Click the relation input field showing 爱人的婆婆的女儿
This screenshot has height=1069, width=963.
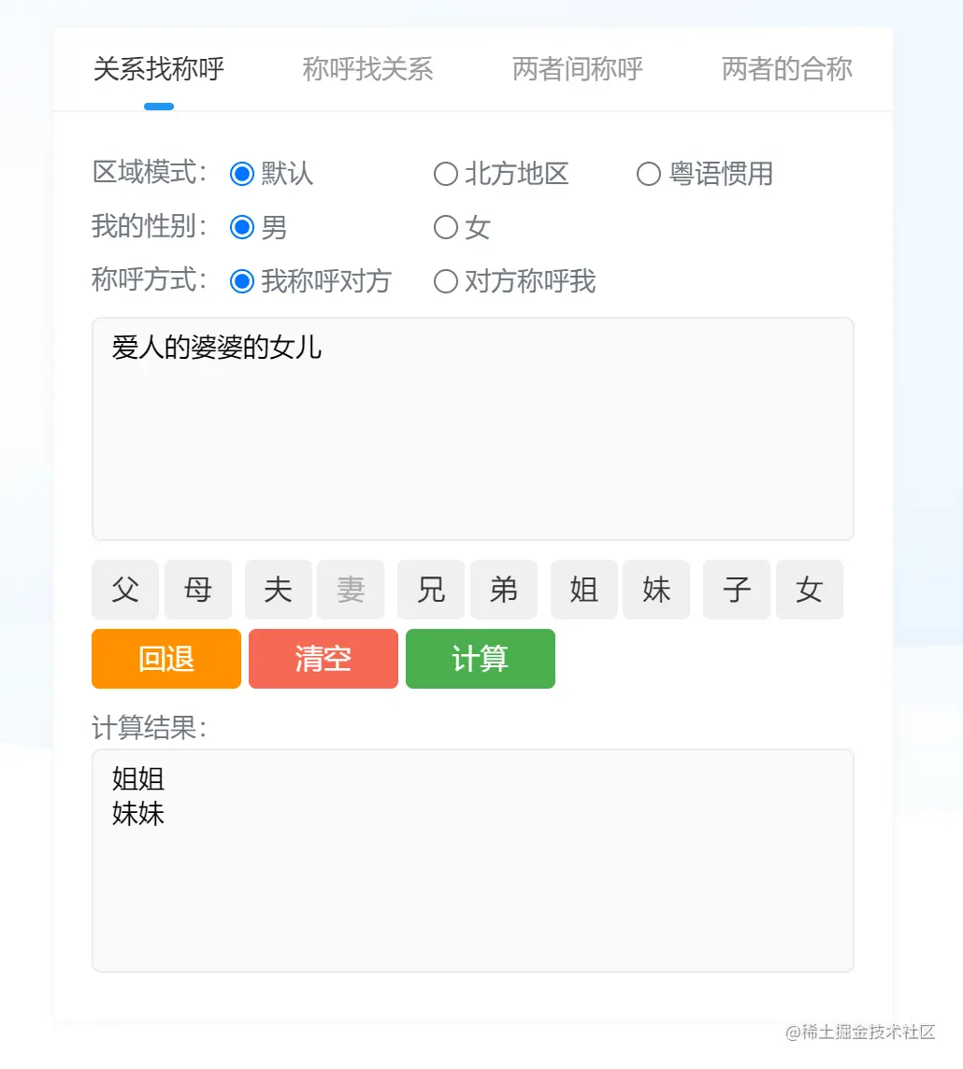click(x=472, y=428)
